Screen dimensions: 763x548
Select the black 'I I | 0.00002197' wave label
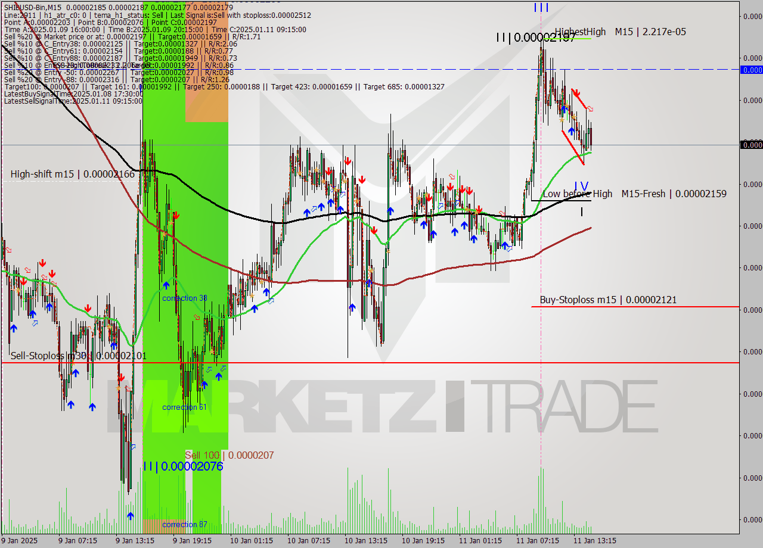coord(535,38)
